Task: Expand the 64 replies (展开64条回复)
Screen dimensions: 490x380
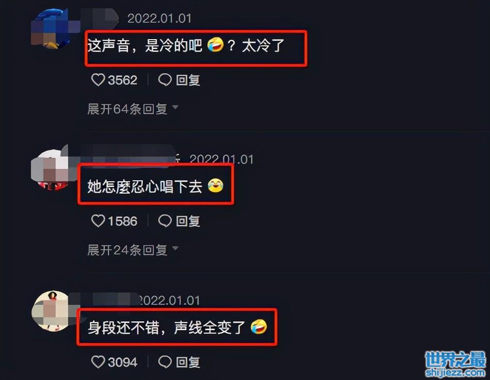Action: click(127, 109)
